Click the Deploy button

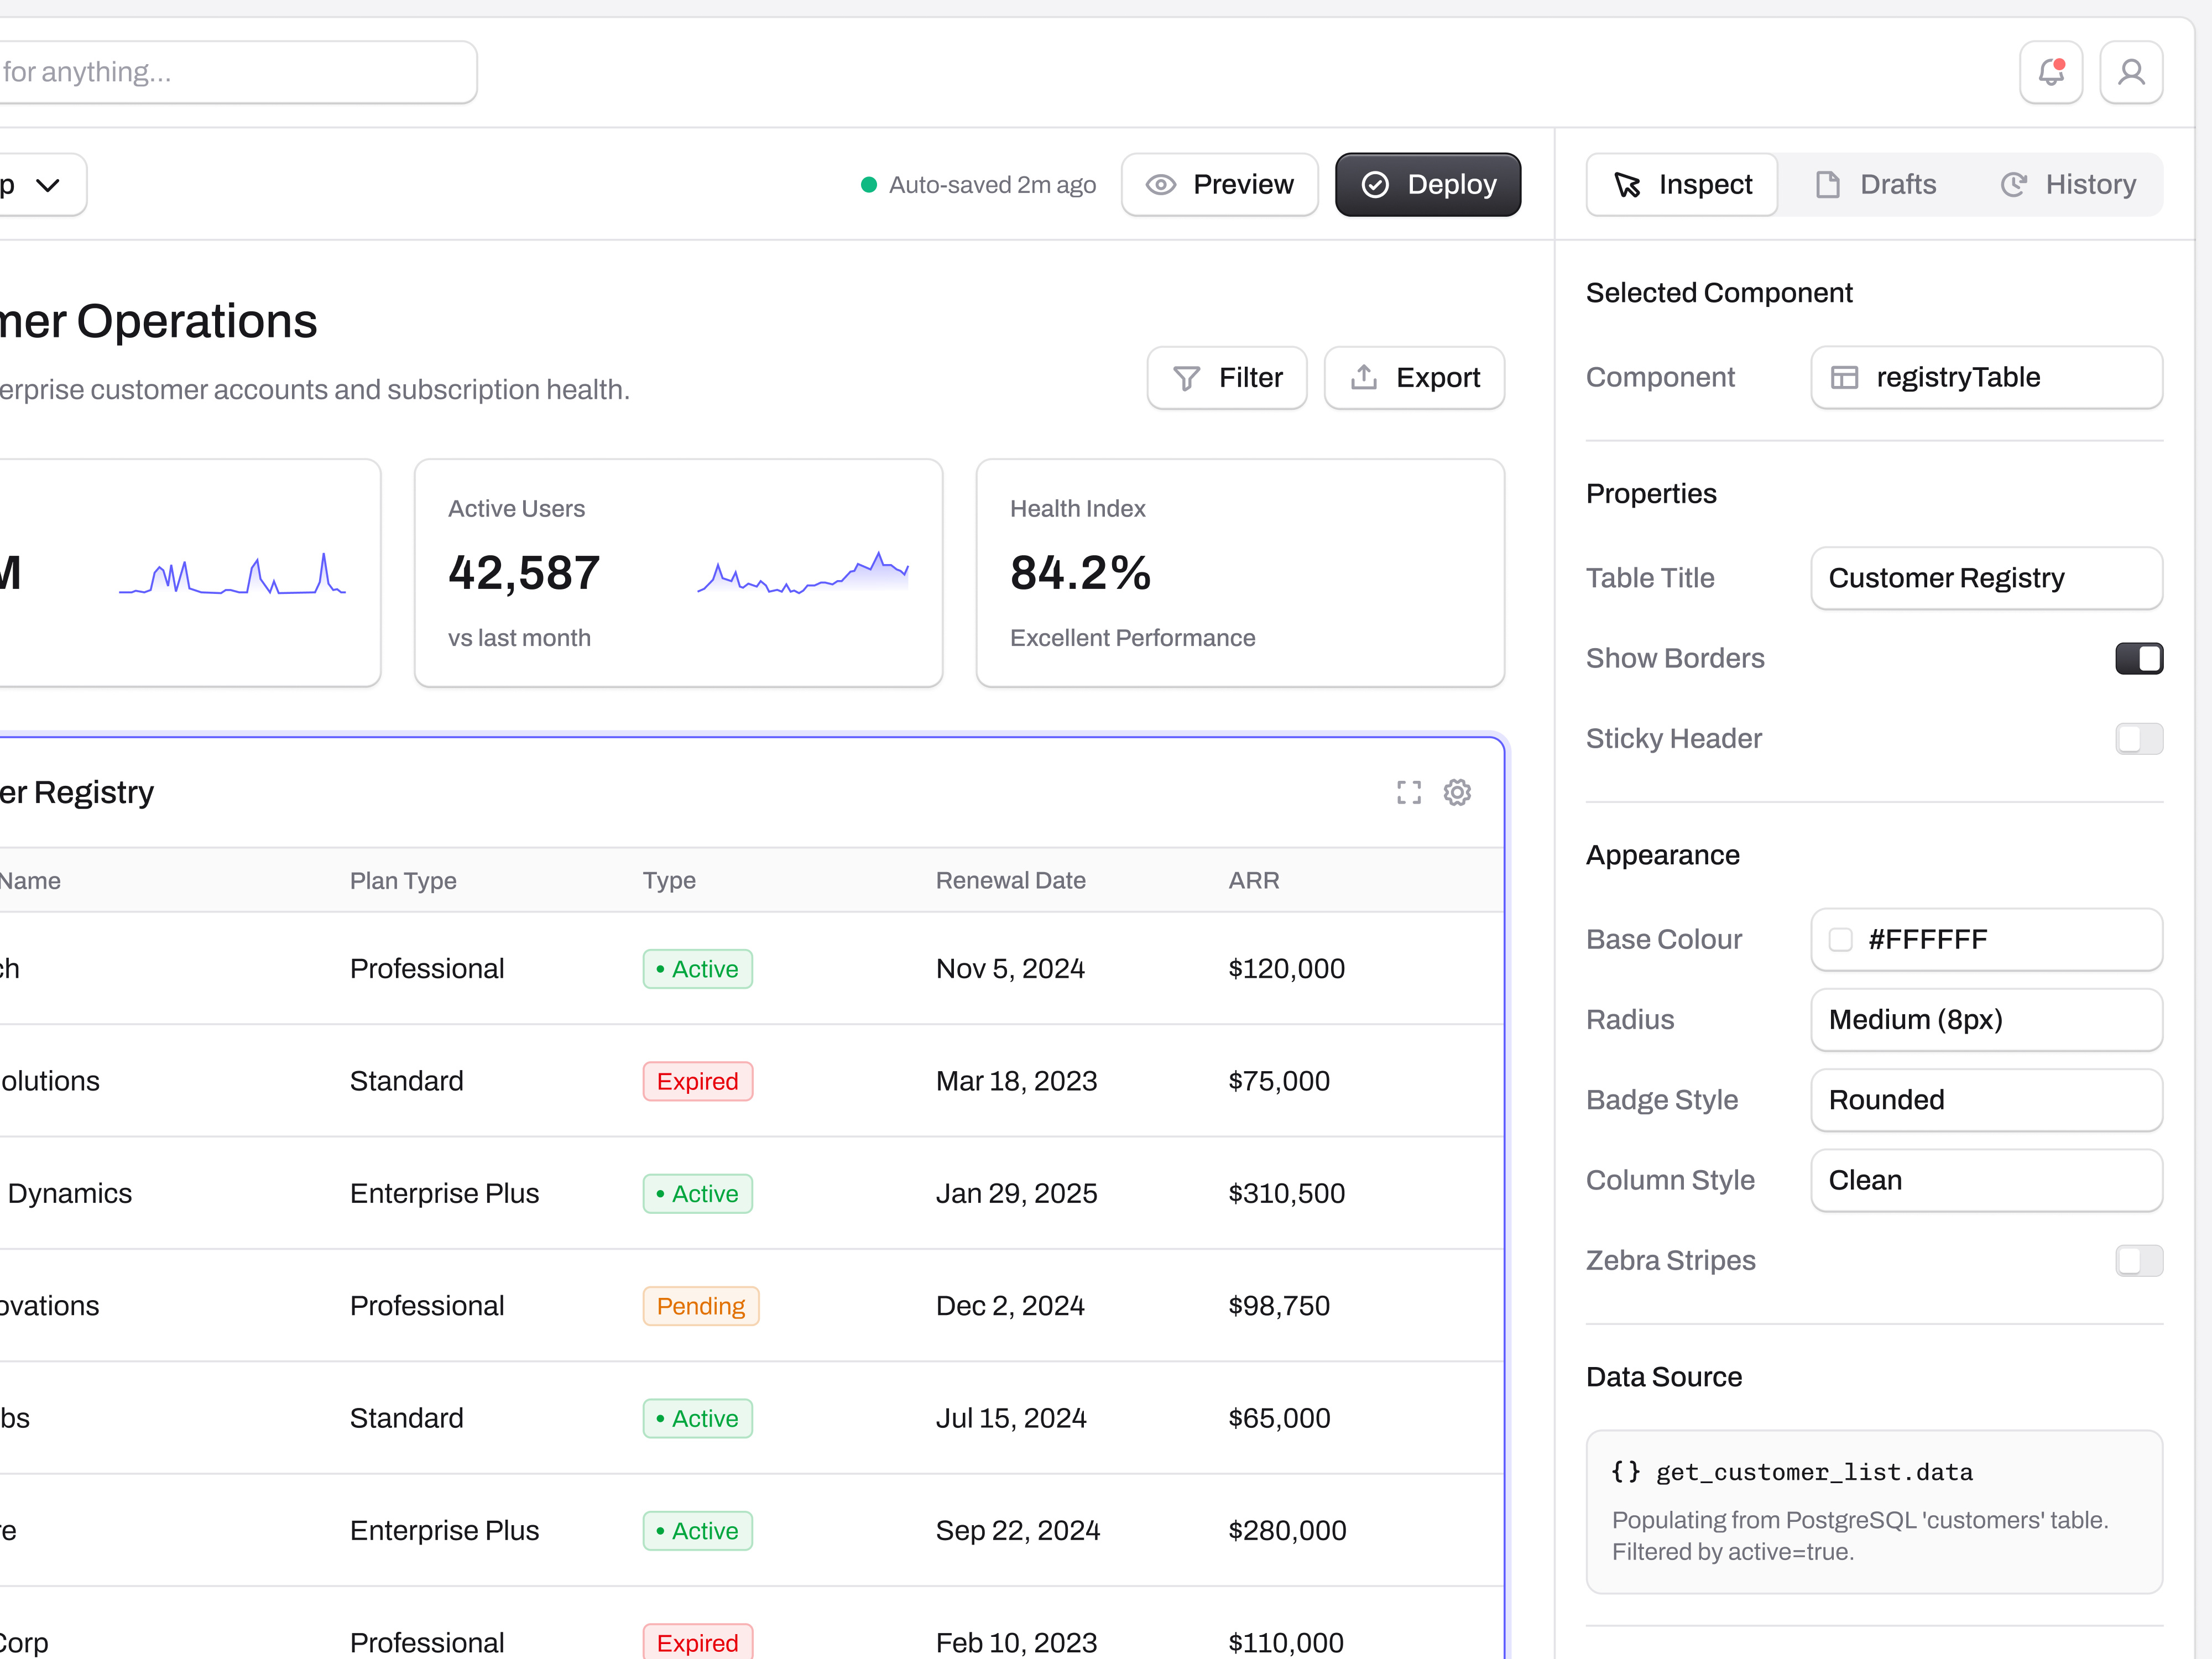pos(1428,185)
